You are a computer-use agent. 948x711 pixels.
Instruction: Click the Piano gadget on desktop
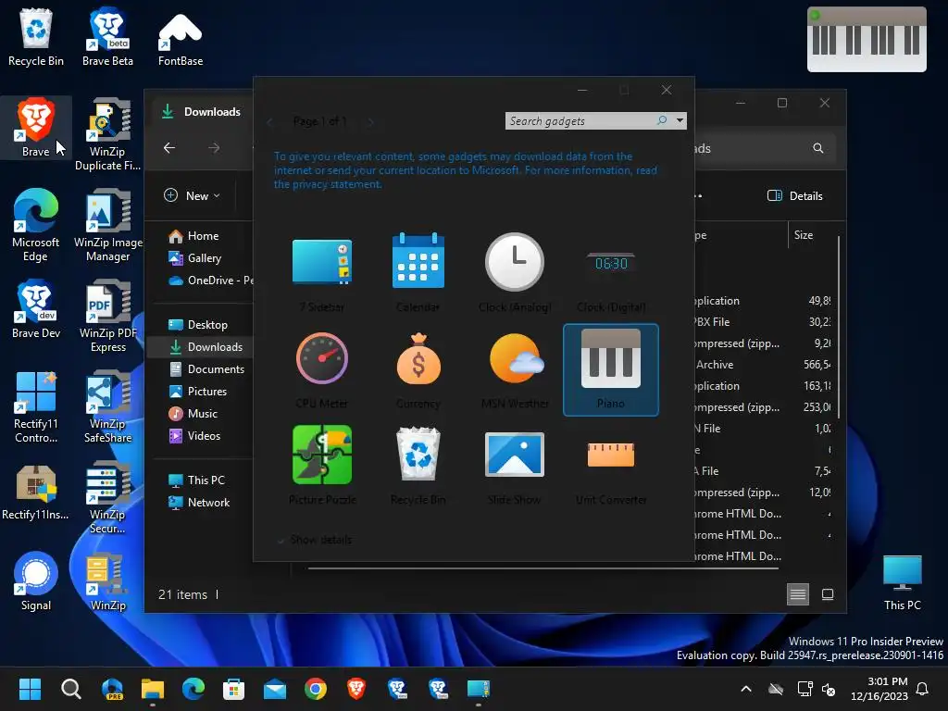867,40
